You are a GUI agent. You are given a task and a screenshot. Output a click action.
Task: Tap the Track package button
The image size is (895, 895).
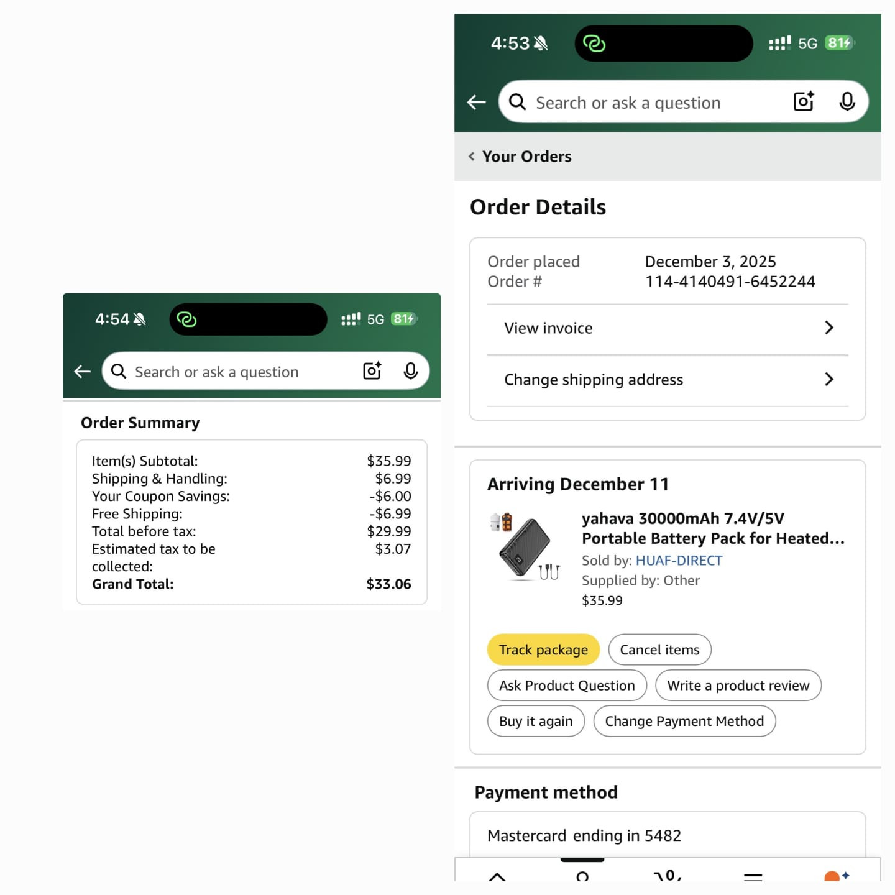tap(543, 649)
